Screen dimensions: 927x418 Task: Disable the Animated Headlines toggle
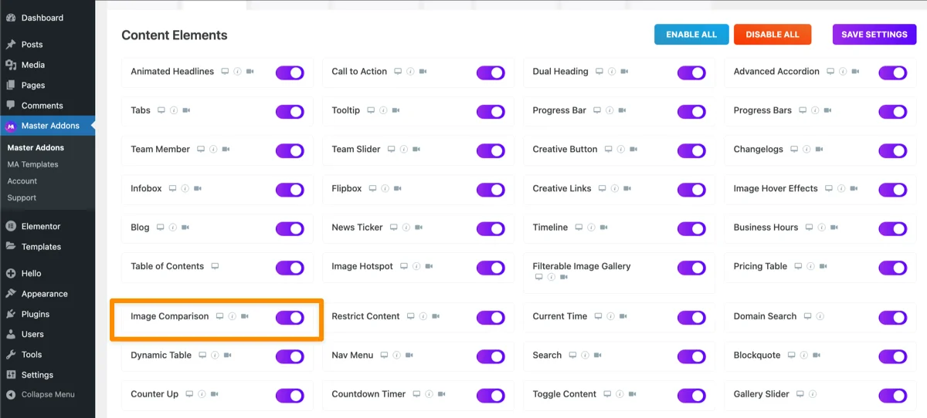290,72
